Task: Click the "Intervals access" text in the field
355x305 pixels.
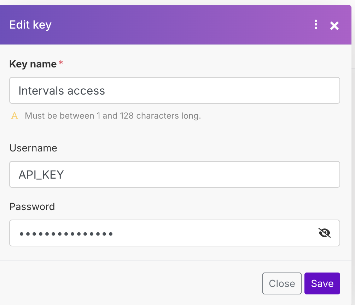Action: [62, 91]
